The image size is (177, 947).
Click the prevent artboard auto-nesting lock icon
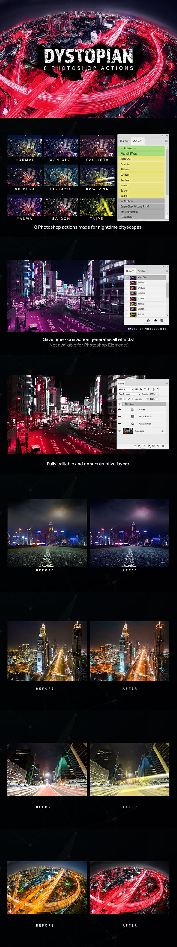(x=137, y=399)
